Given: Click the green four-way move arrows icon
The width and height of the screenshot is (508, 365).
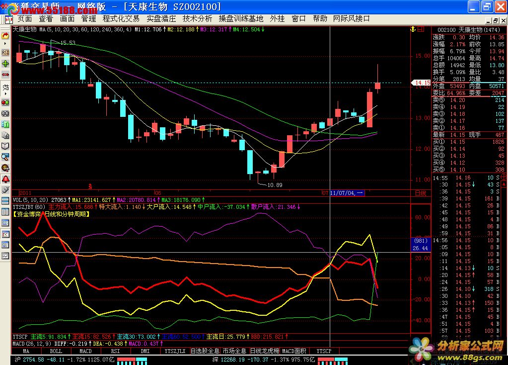Looking at the screenshot, I should (5, 64).
